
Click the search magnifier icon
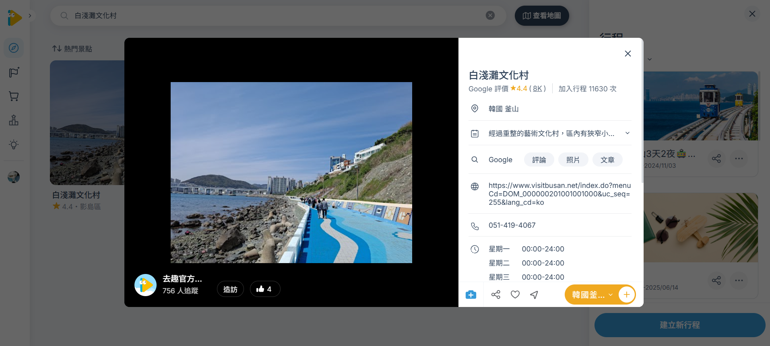(64, 16)
